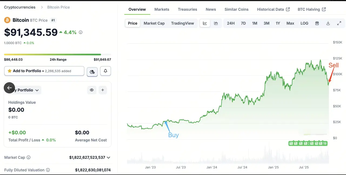Screen dimensions: 346x175
Task: Click the price alert bell icon
Action: coord(105,71)
